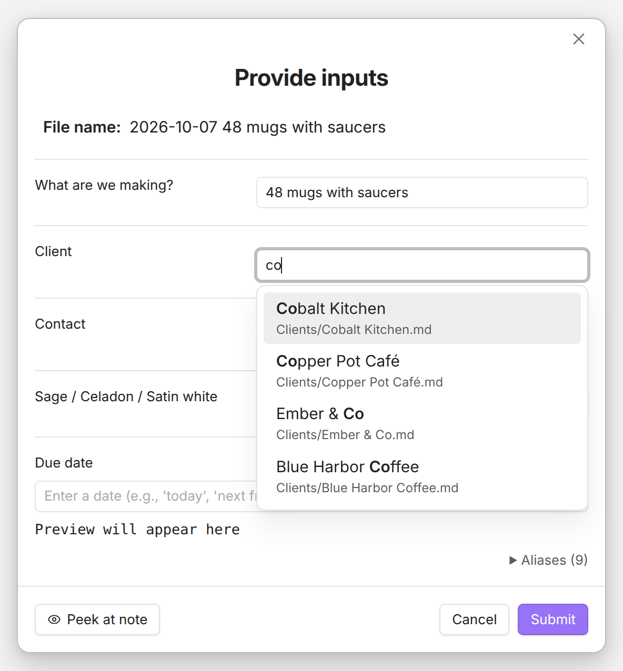Open Peek at note preview
Image resolution: width=623 pixels, height=671 pixels.
(97, 619)
